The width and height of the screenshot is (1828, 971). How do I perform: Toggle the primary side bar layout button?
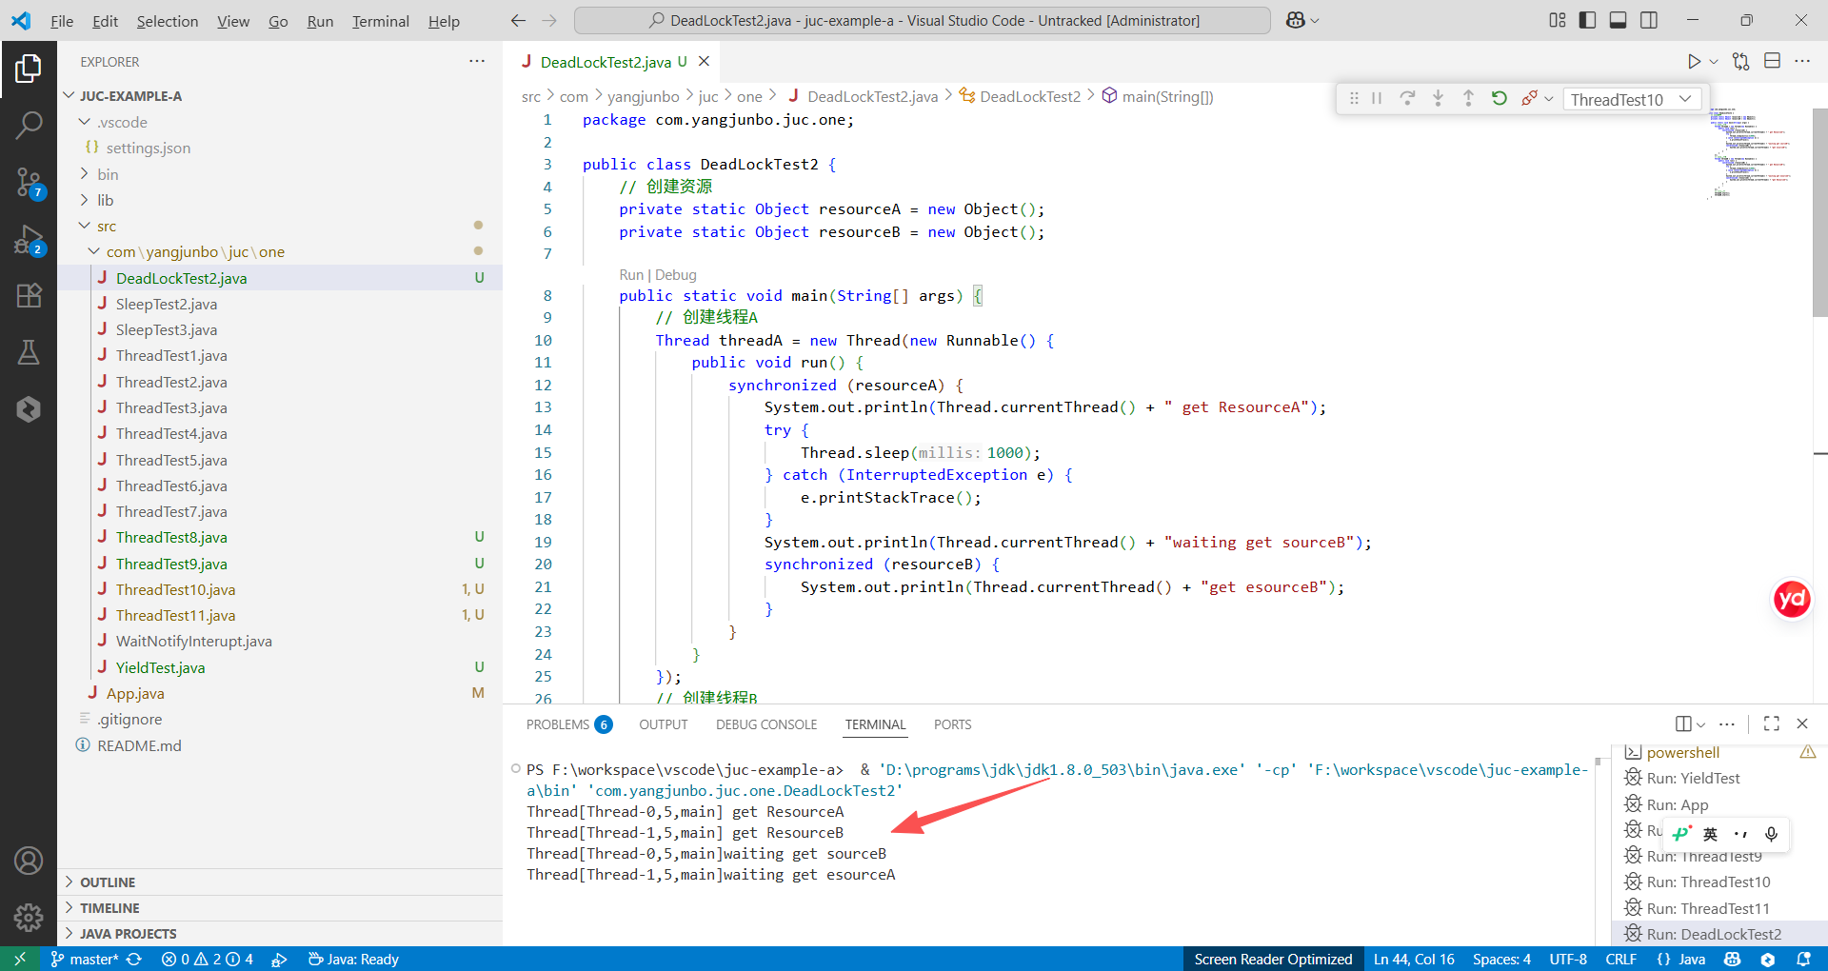(1587, 20)
